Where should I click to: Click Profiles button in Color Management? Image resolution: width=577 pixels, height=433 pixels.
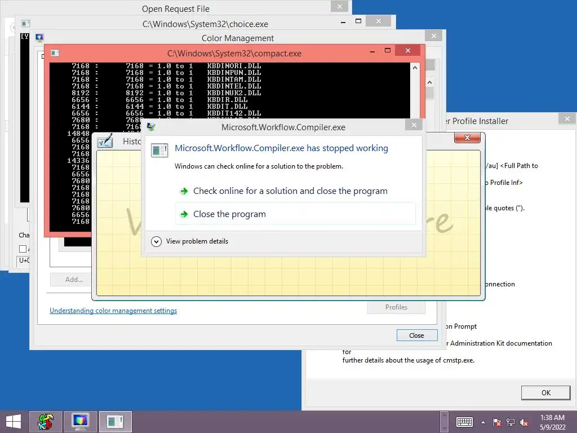click(396, 307)
